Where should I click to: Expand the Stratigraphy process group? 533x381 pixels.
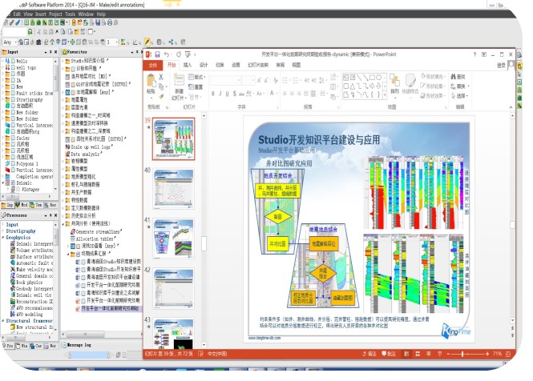coord(3,231)
